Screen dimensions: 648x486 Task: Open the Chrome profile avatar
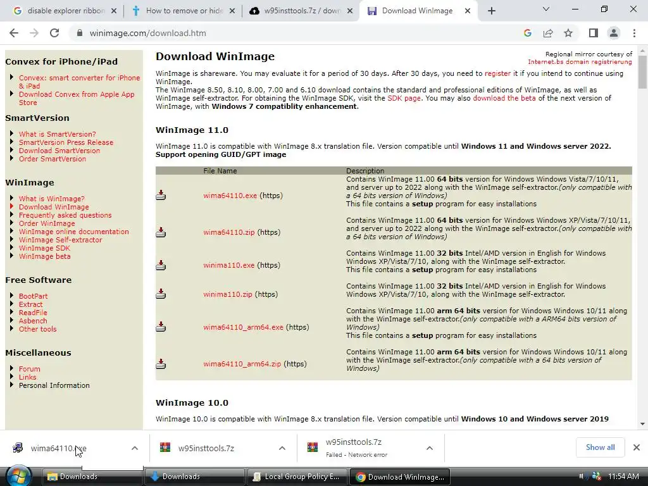614,33
